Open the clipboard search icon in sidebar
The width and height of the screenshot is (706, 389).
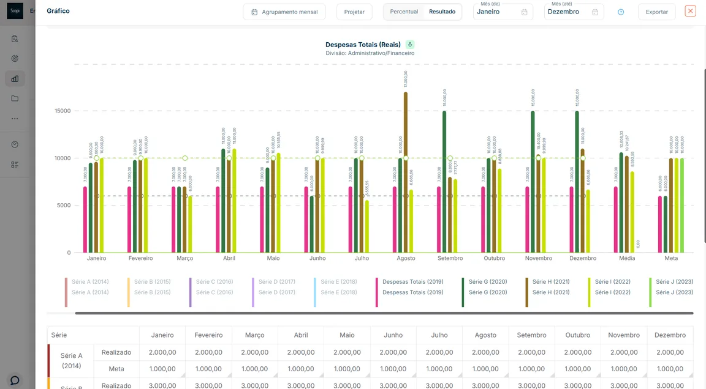coord(15,39)
